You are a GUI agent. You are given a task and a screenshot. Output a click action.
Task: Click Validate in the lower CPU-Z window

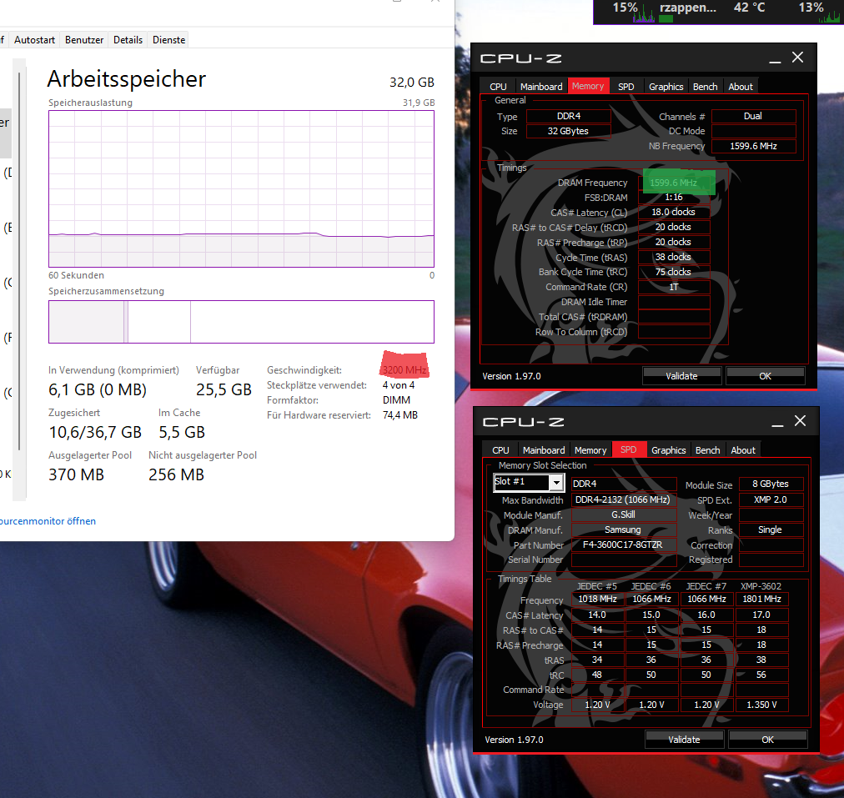point(684,740)
